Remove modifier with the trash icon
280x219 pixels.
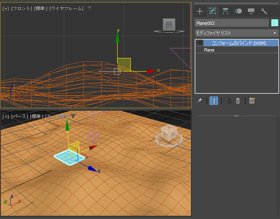[238, 101]
